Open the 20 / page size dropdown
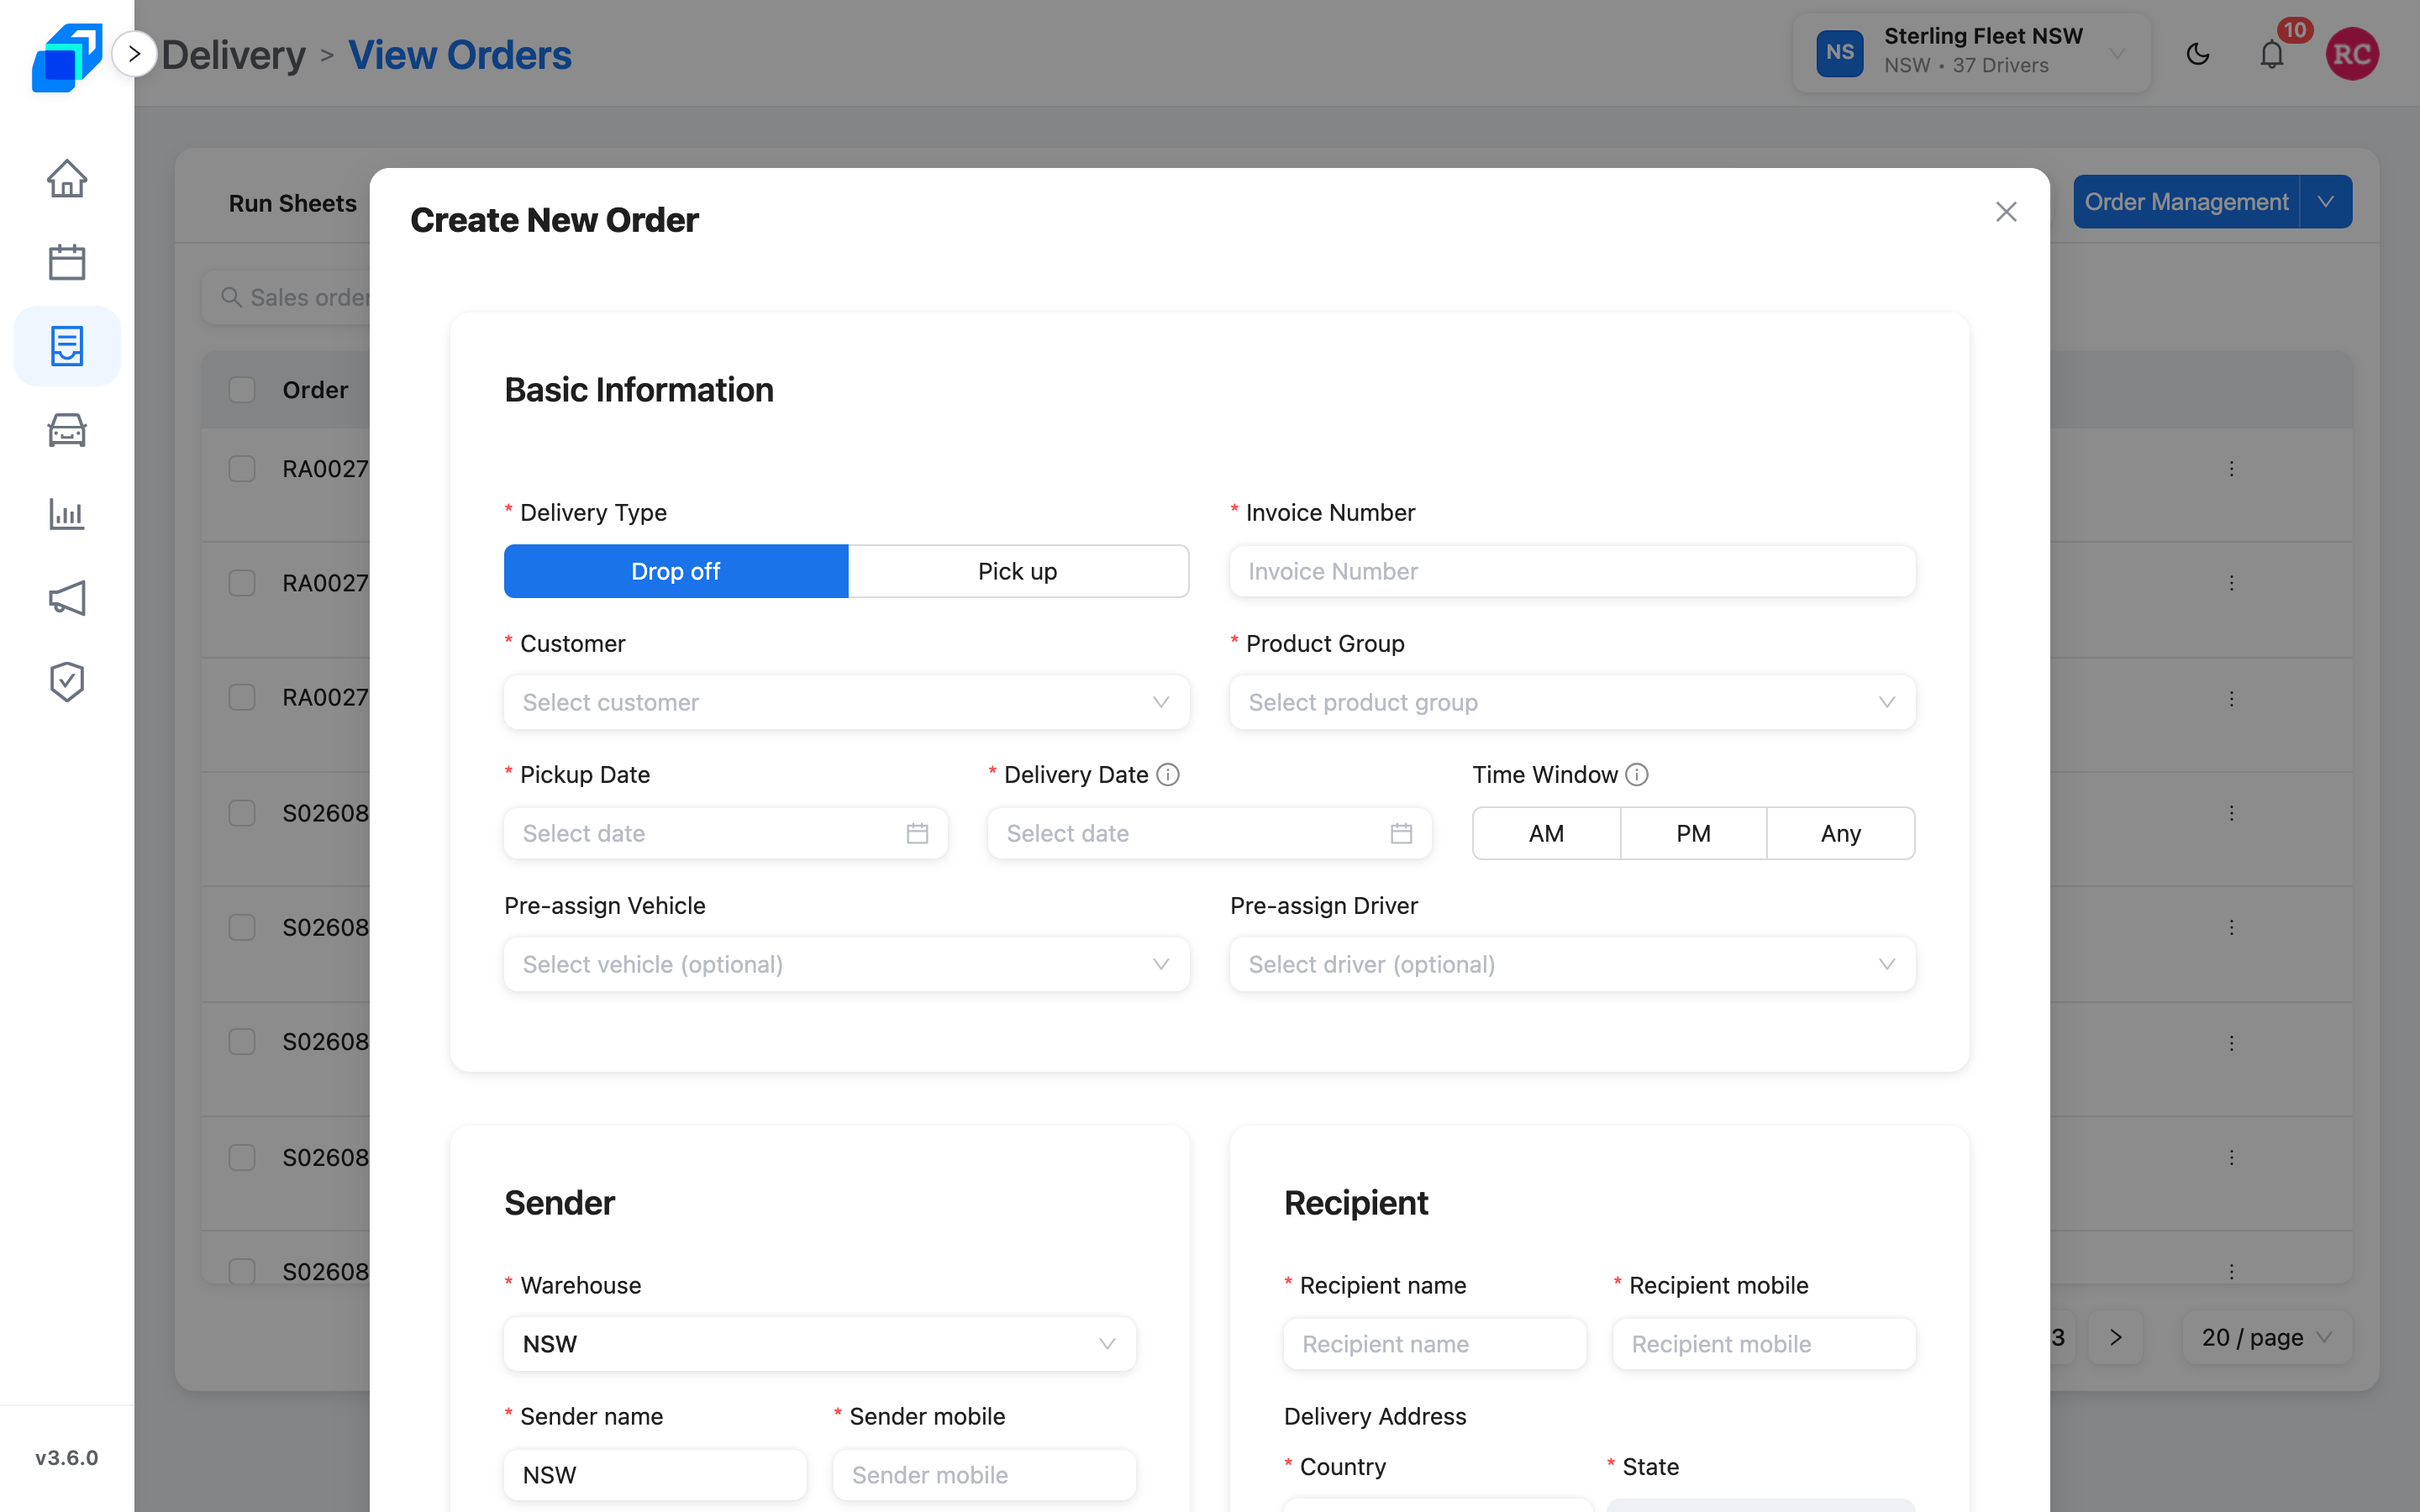 click(x=2267, y=1337)
